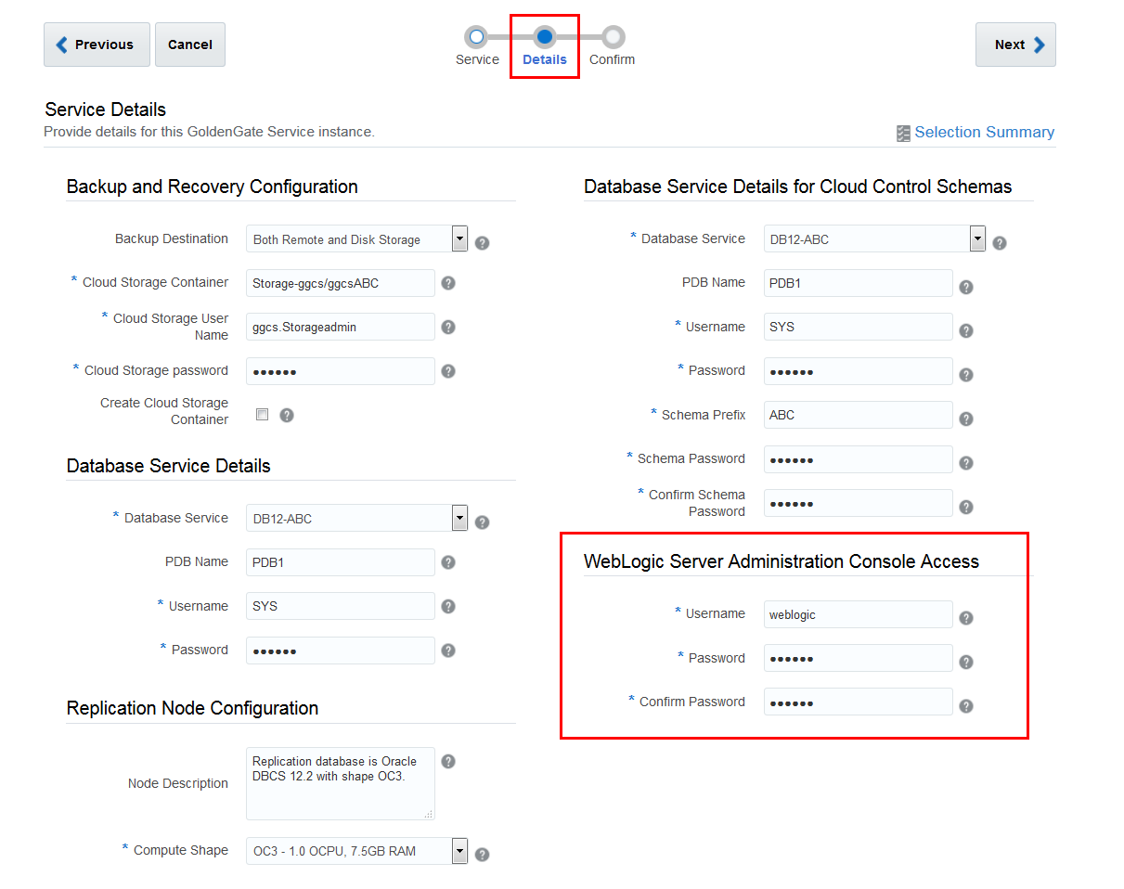Click the Selection Summary icon
The height and width of the screenshot is (889, 1124).
(903, 133)
